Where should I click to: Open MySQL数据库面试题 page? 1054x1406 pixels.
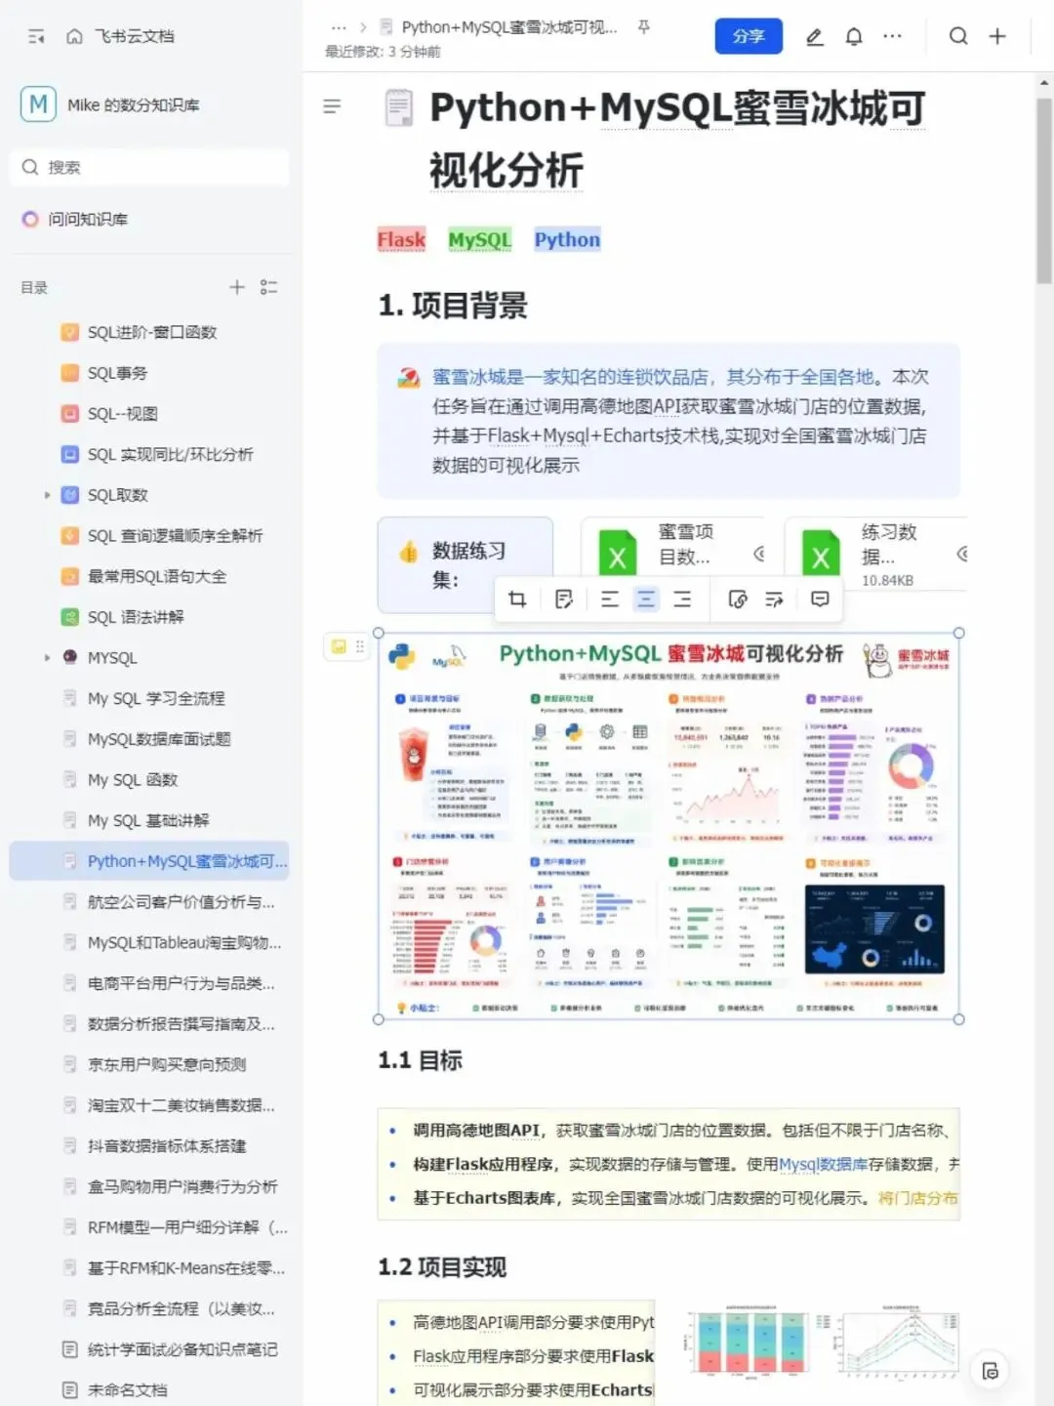tap(159, 739)
